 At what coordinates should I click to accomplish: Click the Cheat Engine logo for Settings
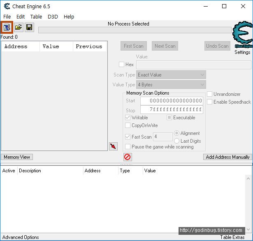243,35
